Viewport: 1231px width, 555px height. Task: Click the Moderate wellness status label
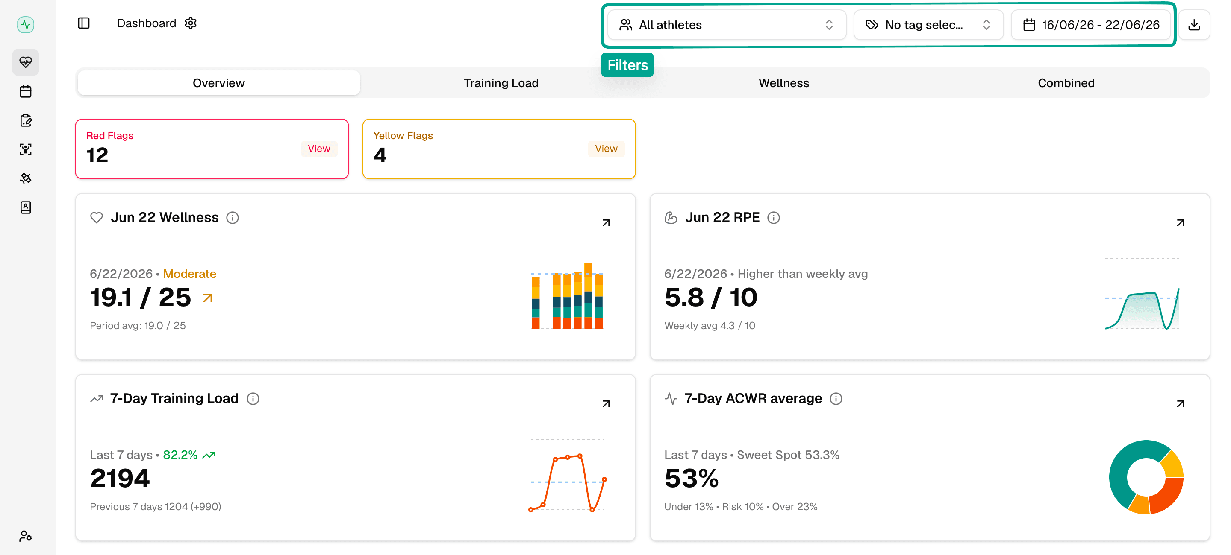190,274
